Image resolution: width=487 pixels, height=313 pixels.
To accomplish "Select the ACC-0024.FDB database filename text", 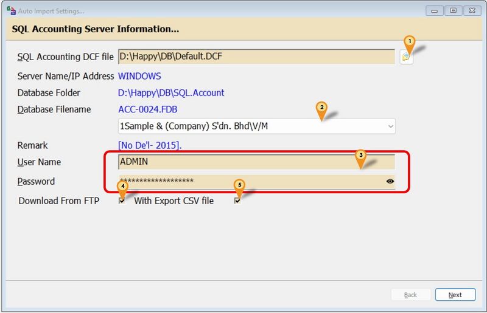I will pos(148,109).
